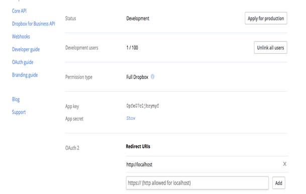Image resolution: width=306 pixels, height=194 pixels.
Task: Open the Branding guide
Action: pyautogui.click(x=25, y=75)
